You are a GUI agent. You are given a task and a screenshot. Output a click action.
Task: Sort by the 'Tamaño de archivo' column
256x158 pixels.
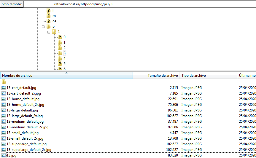(156, 76)
